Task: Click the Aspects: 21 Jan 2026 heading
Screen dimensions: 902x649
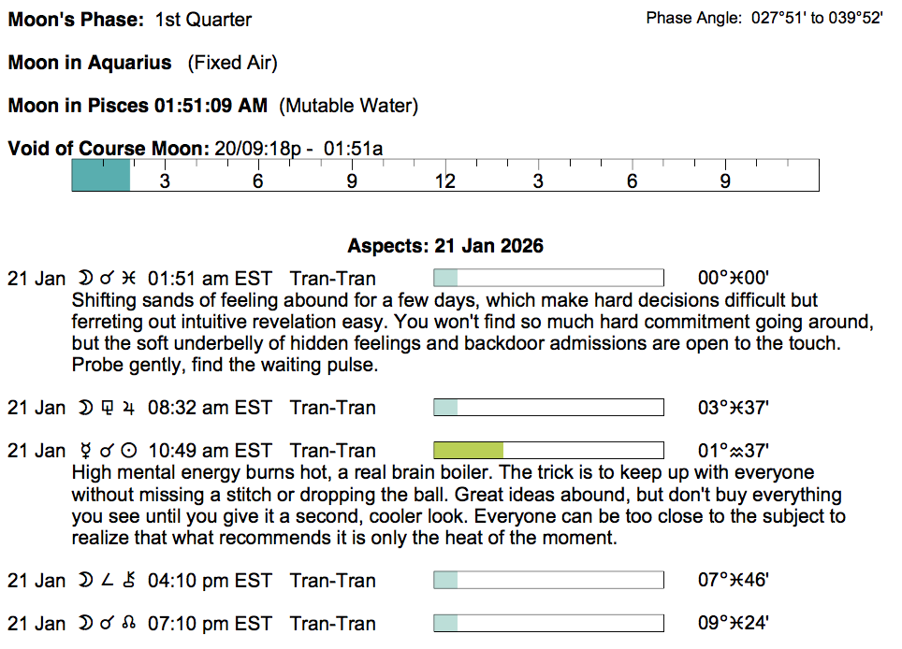Action: click(445, 247)
